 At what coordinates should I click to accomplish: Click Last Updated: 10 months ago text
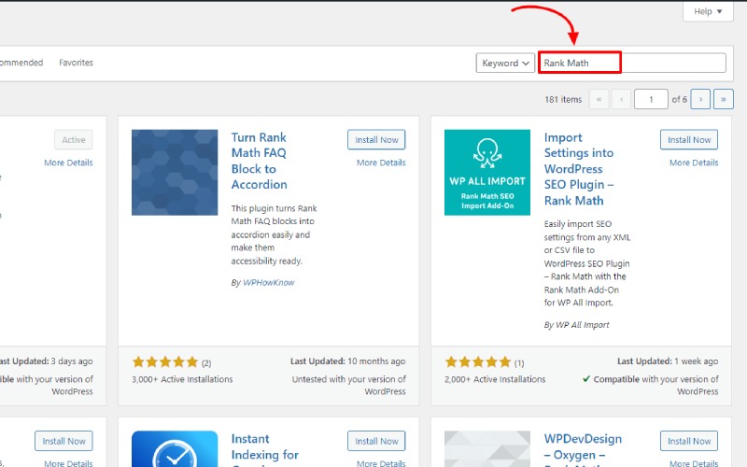pyautogui.click(x=347, y=361)
